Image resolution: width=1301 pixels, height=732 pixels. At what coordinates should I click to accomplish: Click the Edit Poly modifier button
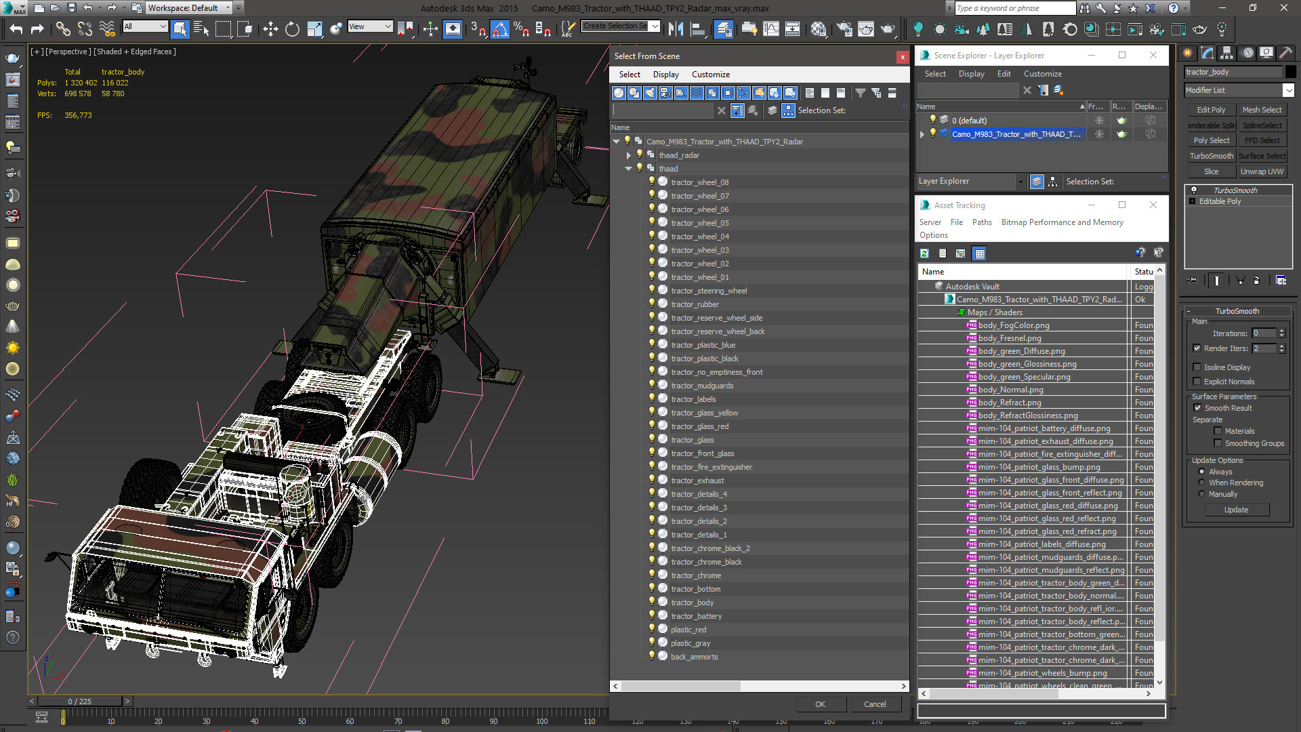click(x=1211, y=110)
